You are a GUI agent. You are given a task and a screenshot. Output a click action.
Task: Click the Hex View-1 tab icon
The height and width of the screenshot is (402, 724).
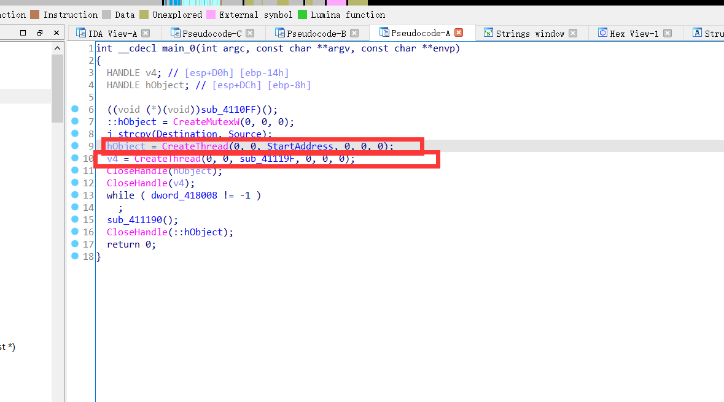tap(602, 33)
